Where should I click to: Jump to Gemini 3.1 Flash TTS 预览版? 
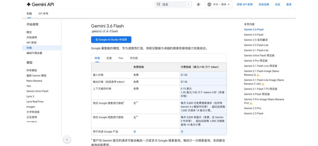[x=261, y=89]
